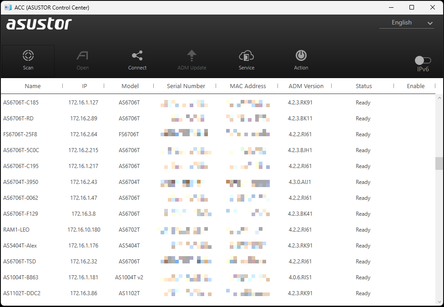Select the AS6706T-C195 device name

point(21,166)
